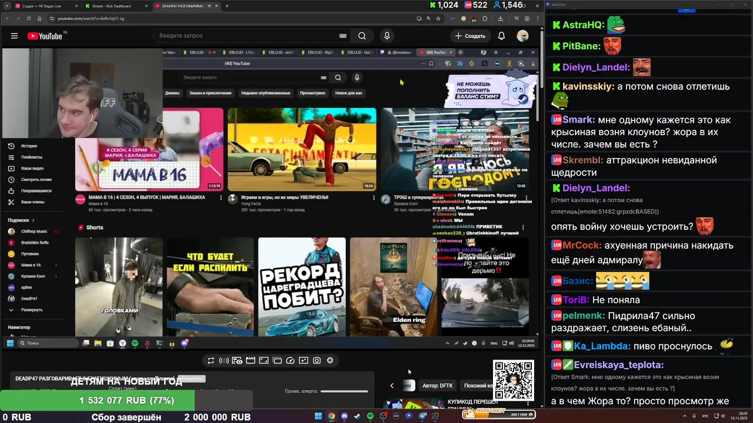Viewport: 753px width, 423px height.
Task: Open playback speed gauge icon in player toolbar
Action: pyautogui.click(x=290, y=361)
